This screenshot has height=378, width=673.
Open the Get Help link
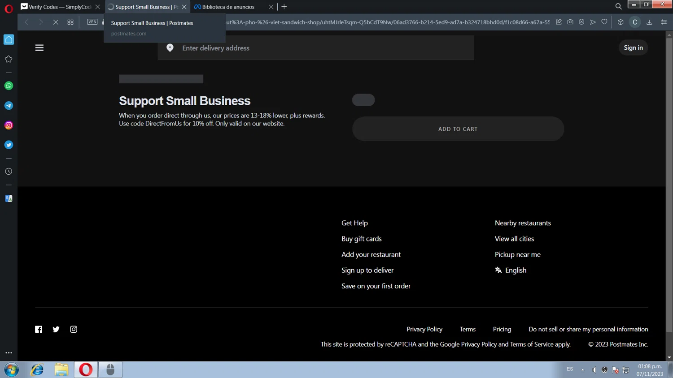point(354,223)
